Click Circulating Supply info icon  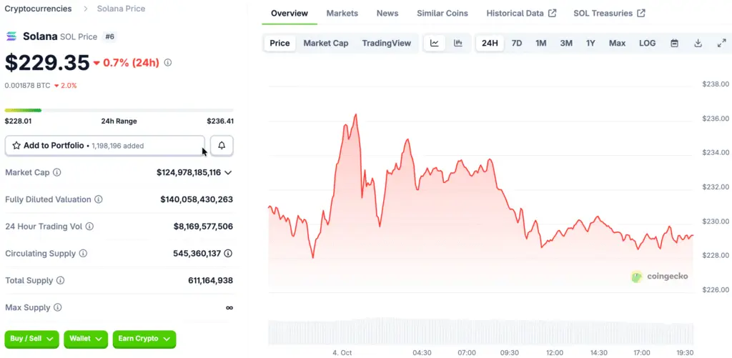coord(83,254)
